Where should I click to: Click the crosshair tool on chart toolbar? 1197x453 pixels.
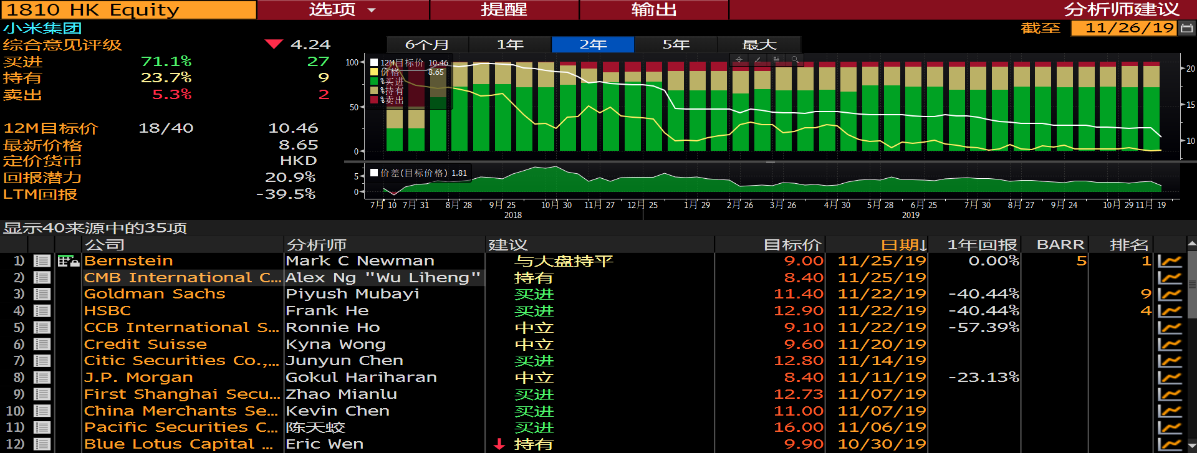tap(739, 60)
